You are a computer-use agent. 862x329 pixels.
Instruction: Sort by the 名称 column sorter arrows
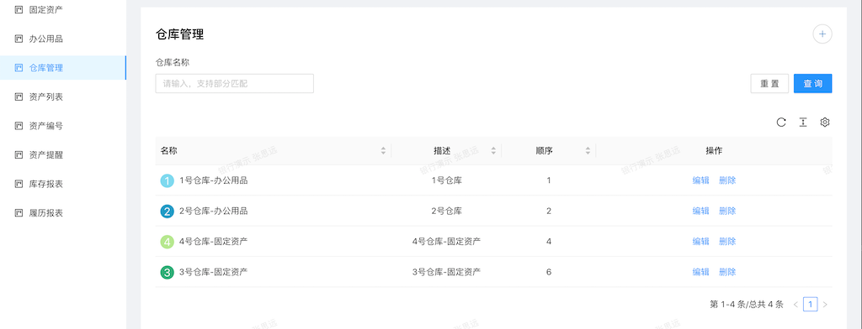(x=383, y=151)
